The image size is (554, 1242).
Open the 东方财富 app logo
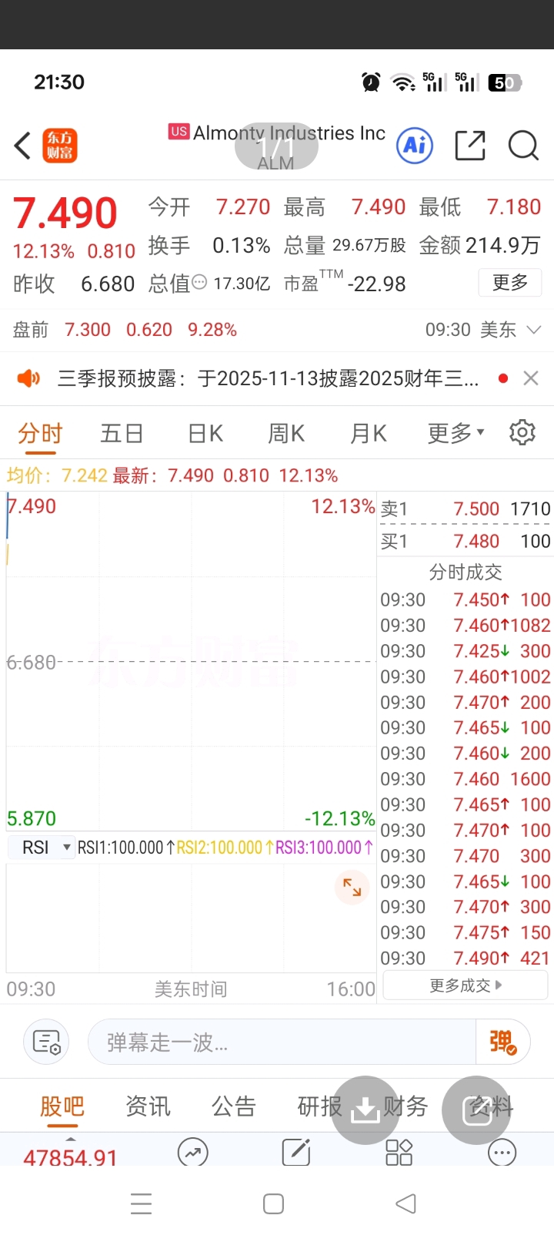tap(60, 146)
